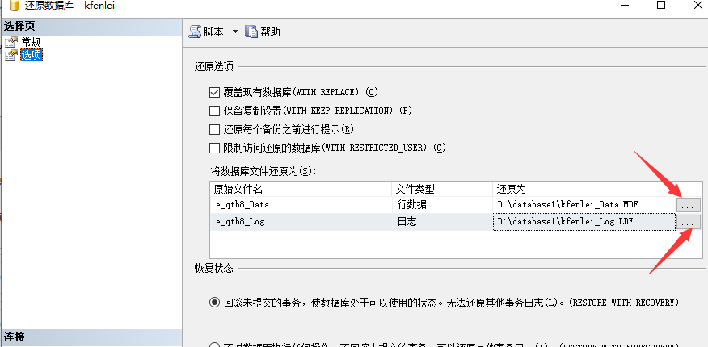Select the e_qth8_Data file row
Image resolution: width=708 pixels, height=347 pixels.
click(x=299, y=205)
